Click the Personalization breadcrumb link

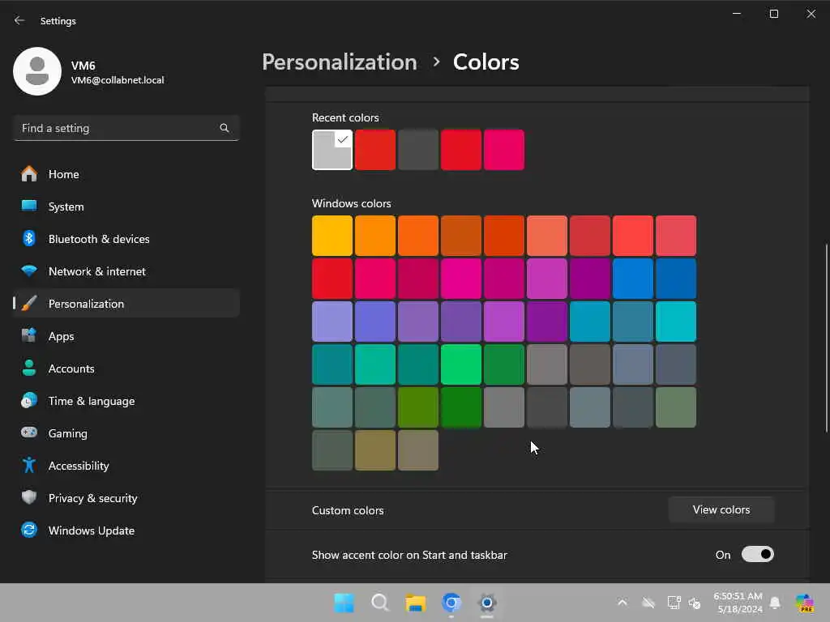tap(340, 62)
